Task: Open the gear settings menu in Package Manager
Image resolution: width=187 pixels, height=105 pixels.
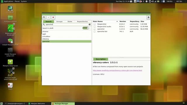Action: pyautogui.click(x=148, y=17)
